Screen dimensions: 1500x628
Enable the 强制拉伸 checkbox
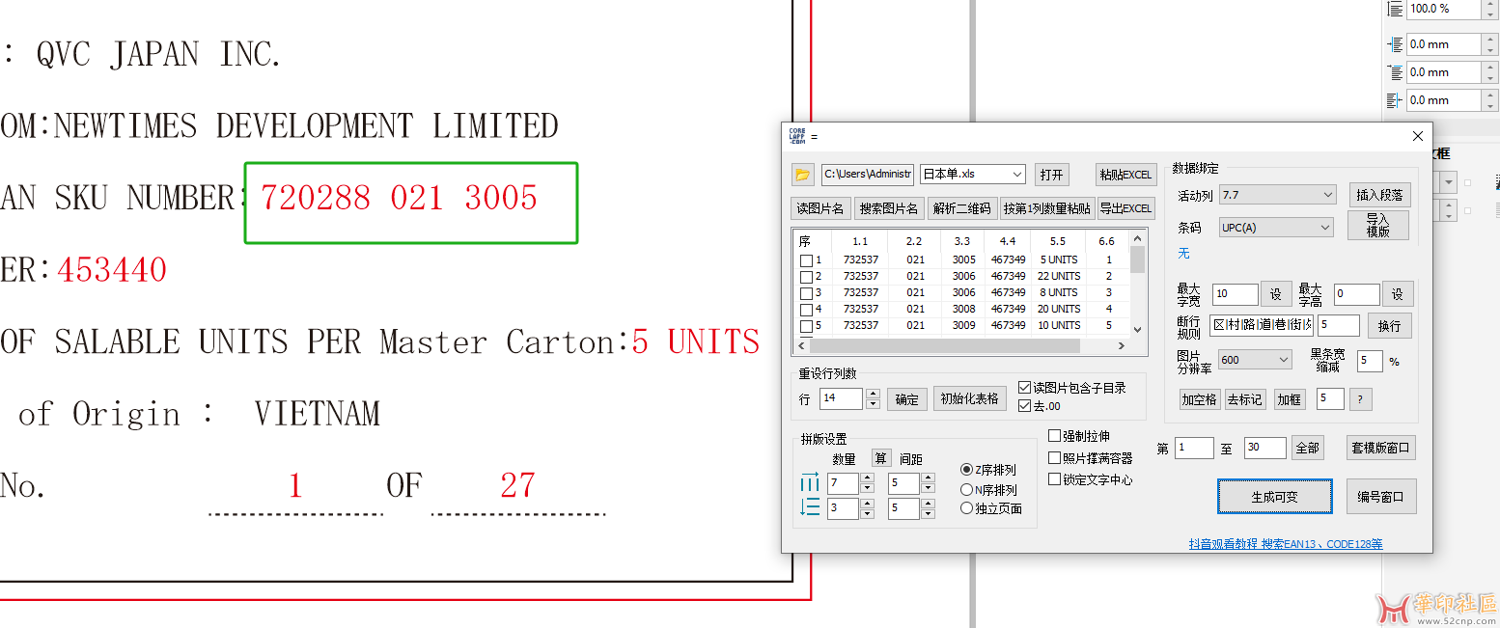pos(1055,436)
